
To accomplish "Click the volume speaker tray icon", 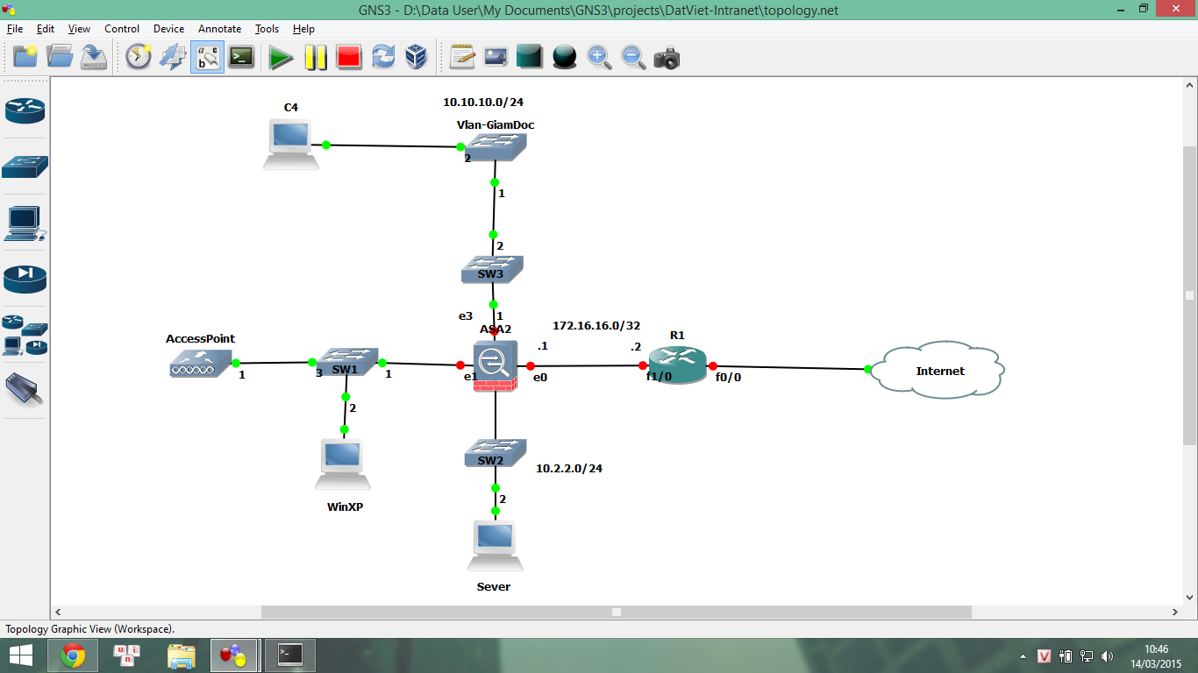I will 1108,655.
